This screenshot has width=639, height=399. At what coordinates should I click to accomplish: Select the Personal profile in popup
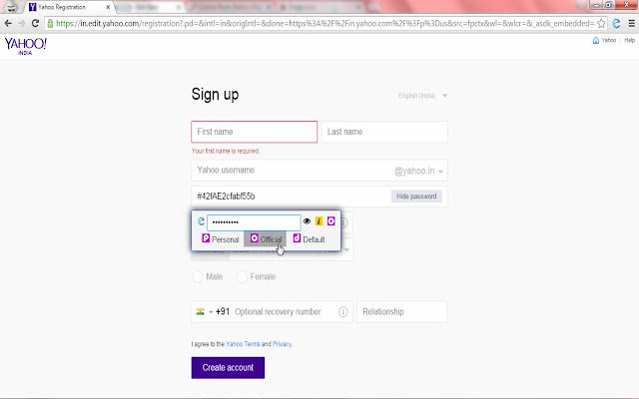[221, 239]
